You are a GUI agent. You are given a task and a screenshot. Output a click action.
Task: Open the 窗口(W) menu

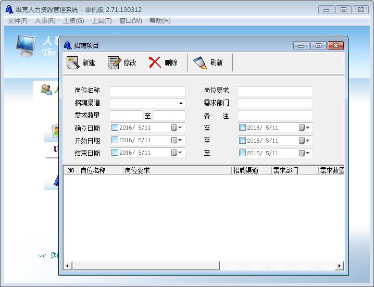[x=130, y=21]
